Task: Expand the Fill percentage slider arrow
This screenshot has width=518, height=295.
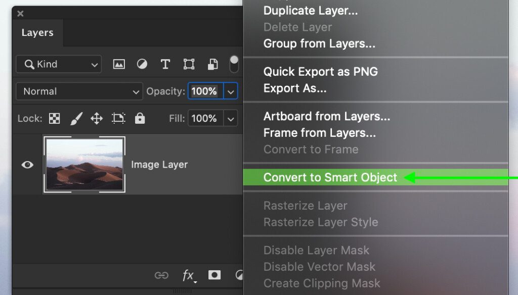Action: (231, 119)
